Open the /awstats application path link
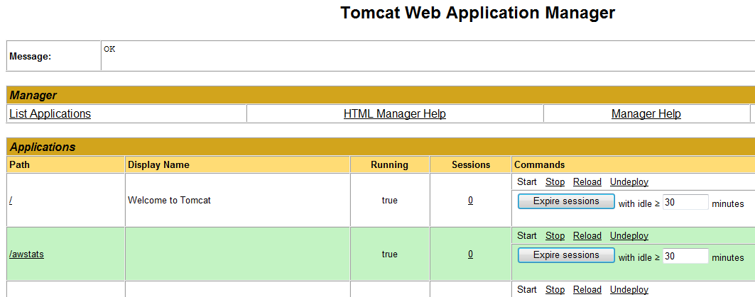The height and width of the screenshot is (297, 755). [26, 254]
